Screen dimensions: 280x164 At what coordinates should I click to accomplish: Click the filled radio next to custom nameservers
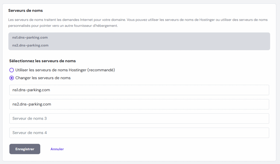click(11, 78)
